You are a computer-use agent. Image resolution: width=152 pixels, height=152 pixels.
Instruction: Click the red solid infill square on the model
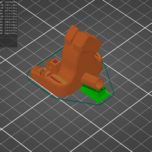coord(55,62)
